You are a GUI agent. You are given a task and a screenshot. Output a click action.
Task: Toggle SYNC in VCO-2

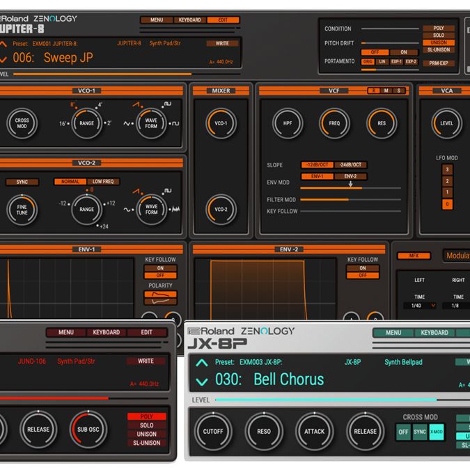[x=22, y=182]
